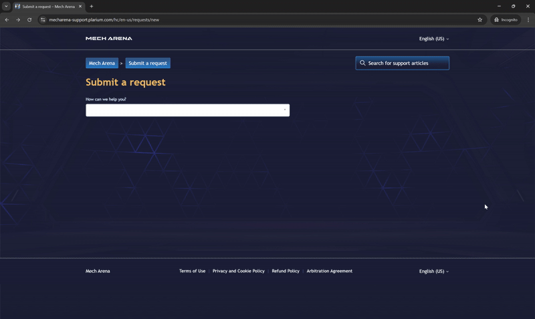The width and height of the screenshot is (535, 319).
Task: Go to the Mech Arena breadcrumb
Action: 102,64
